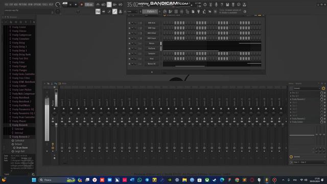Screen dimensions: 327x184
Task: Mute the Sampler channel LED
Action: pyautogui.click(x=129, y=54)
